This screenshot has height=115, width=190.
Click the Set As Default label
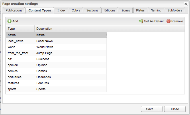tap(154, 21)
